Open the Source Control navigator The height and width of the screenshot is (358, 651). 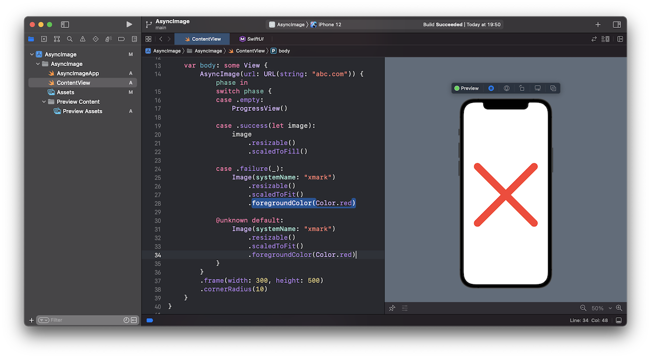(44, 39)
